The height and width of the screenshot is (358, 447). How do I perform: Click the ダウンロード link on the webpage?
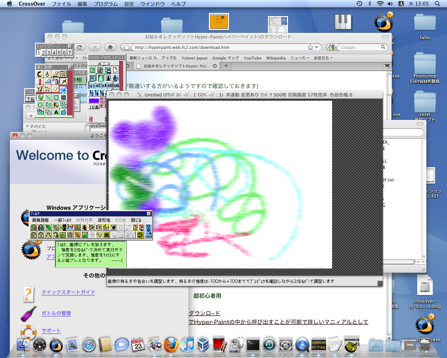tap(204, 313)
